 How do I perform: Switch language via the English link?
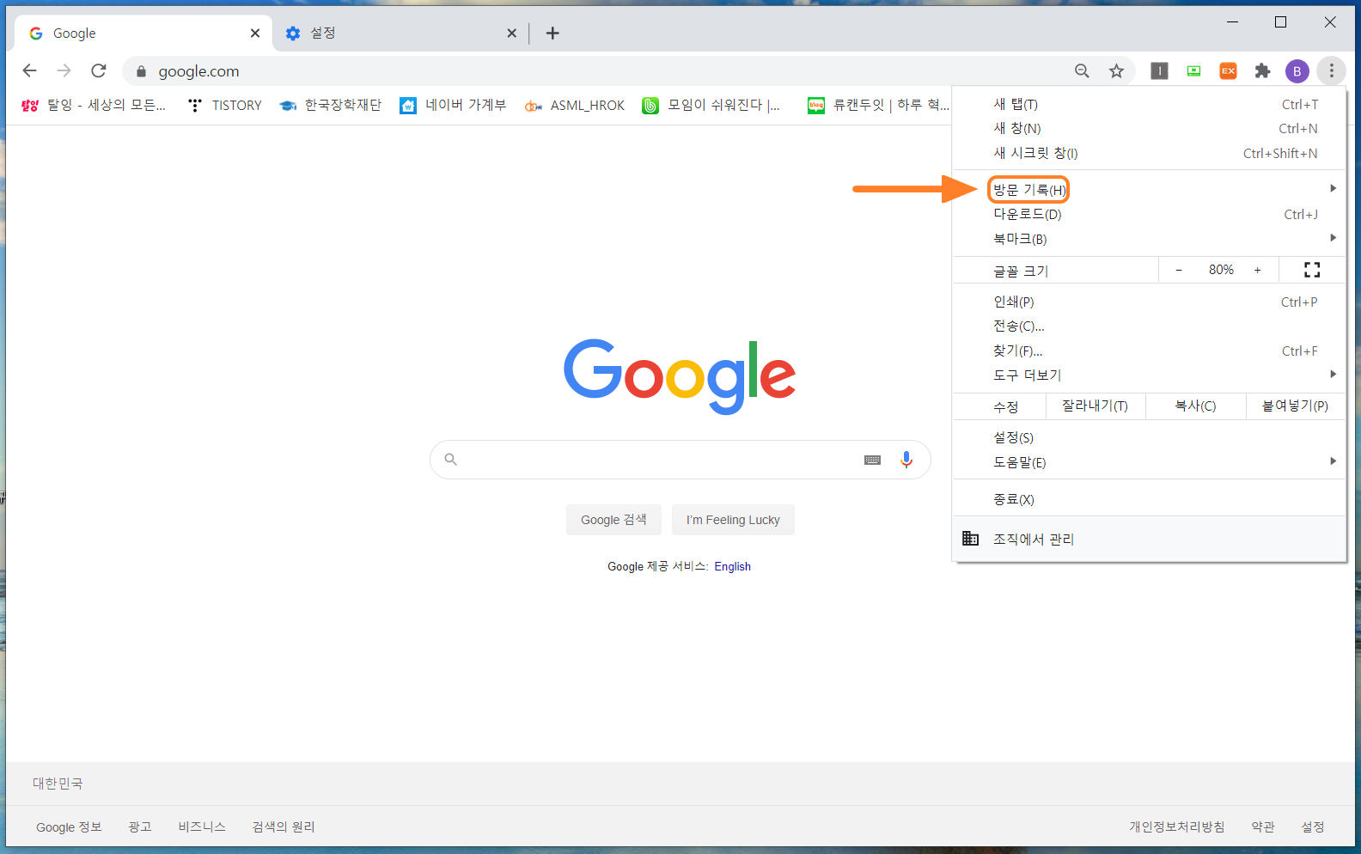coord(732,566)
